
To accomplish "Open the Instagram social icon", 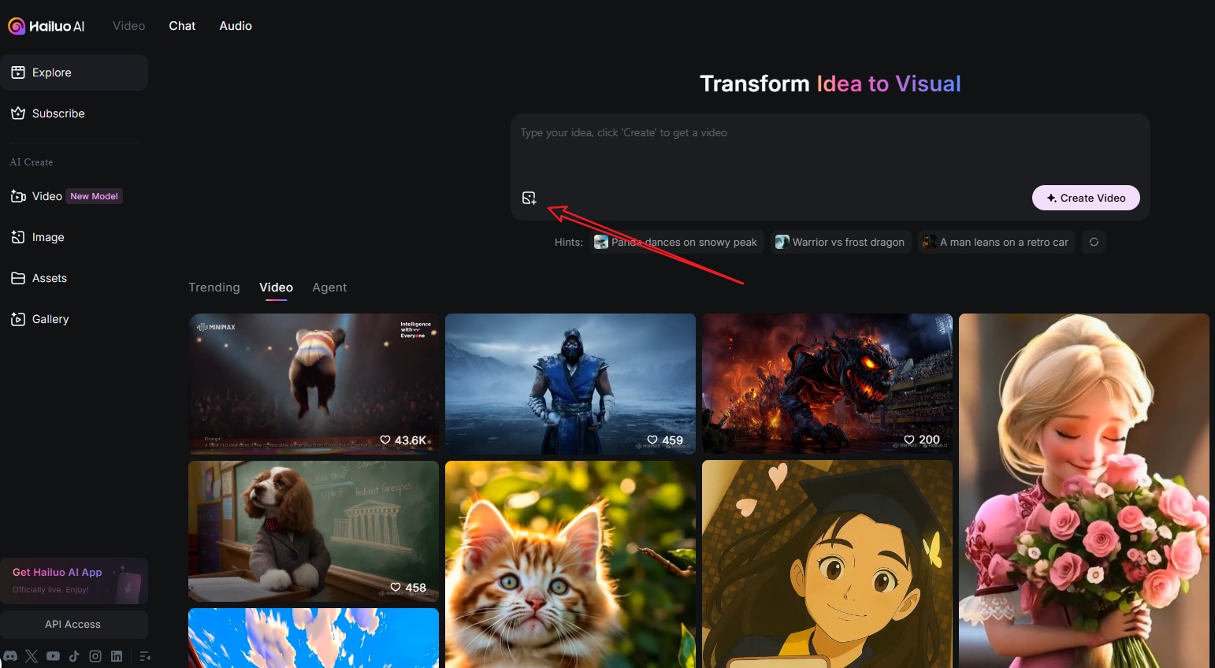I will [95, 656].
